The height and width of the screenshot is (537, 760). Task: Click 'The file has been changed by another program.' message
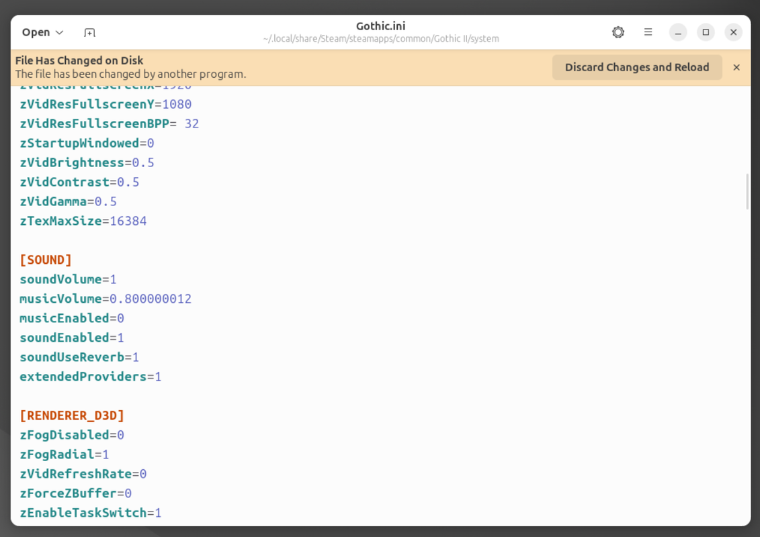pyautogui.click(x=131, y=74)
